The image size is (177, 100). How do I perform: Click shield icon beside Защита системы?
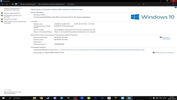point(2,19)
